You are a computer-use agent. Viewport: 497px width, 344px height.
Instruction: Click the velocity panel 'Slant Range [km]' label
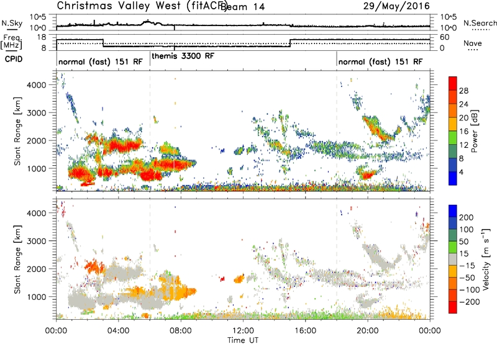[x=17, y=259]
